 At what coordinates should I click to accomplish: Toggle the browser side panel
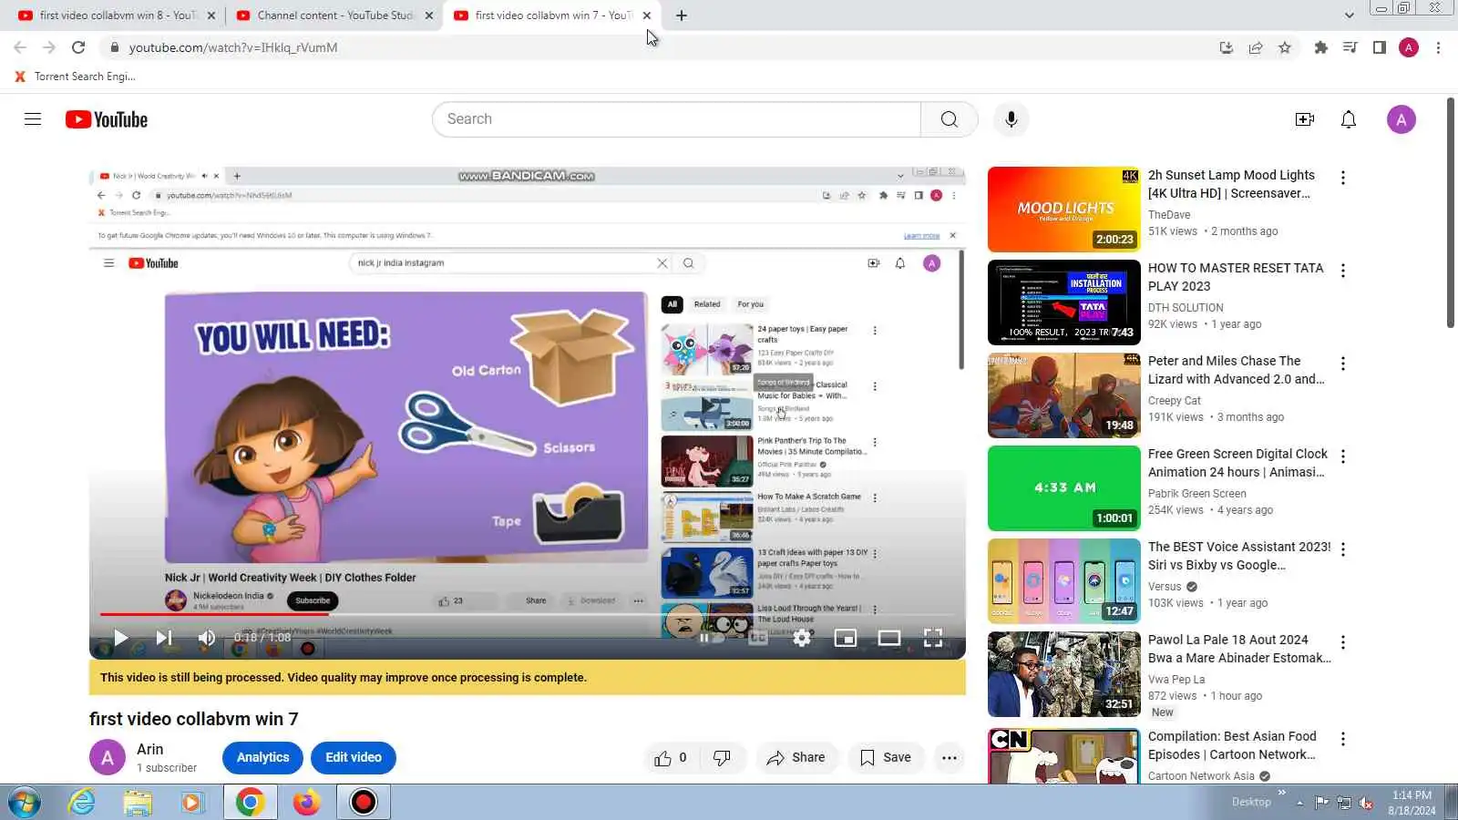[x=1380, y=47]
